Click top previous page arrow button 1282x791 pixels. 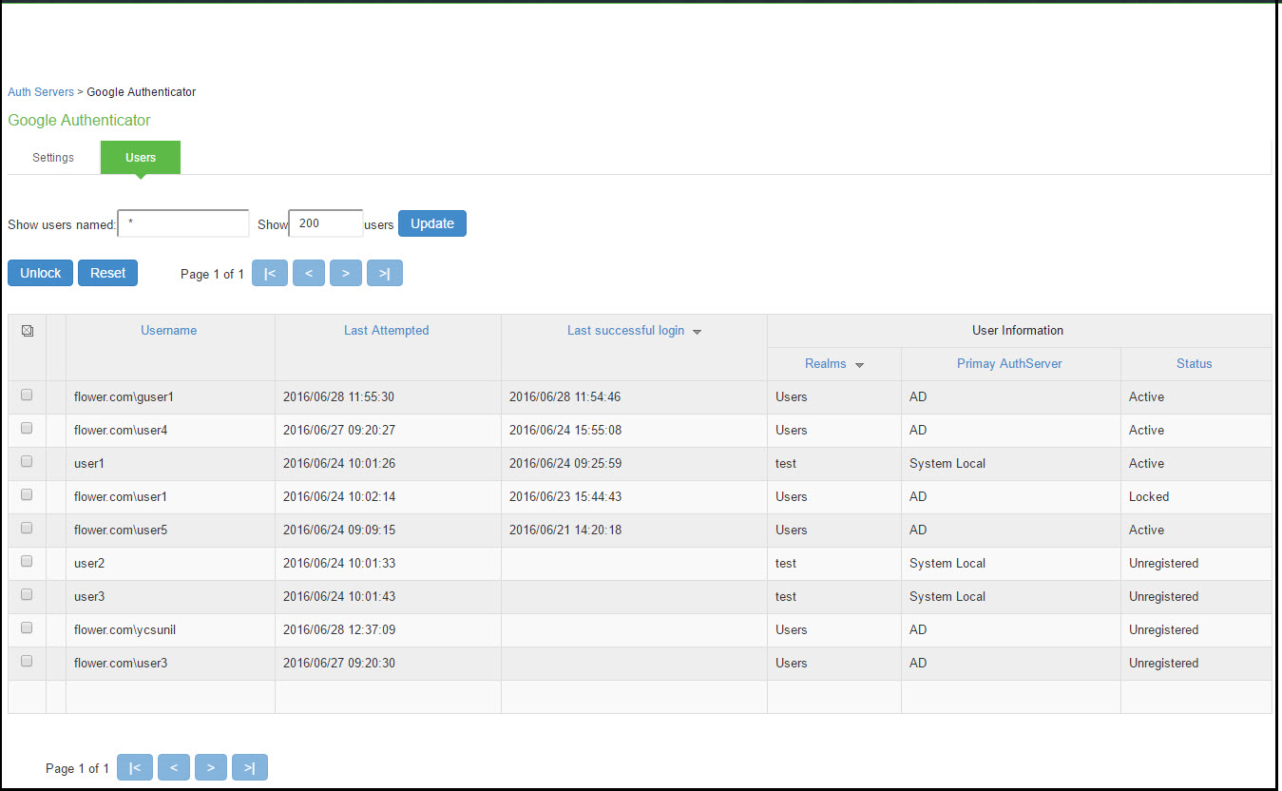308,273
